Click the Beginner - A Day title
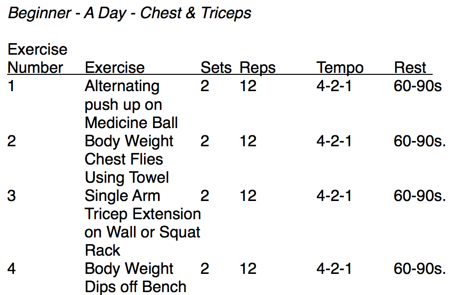Screen dimensions: 460x295 (x=129, y=13)
